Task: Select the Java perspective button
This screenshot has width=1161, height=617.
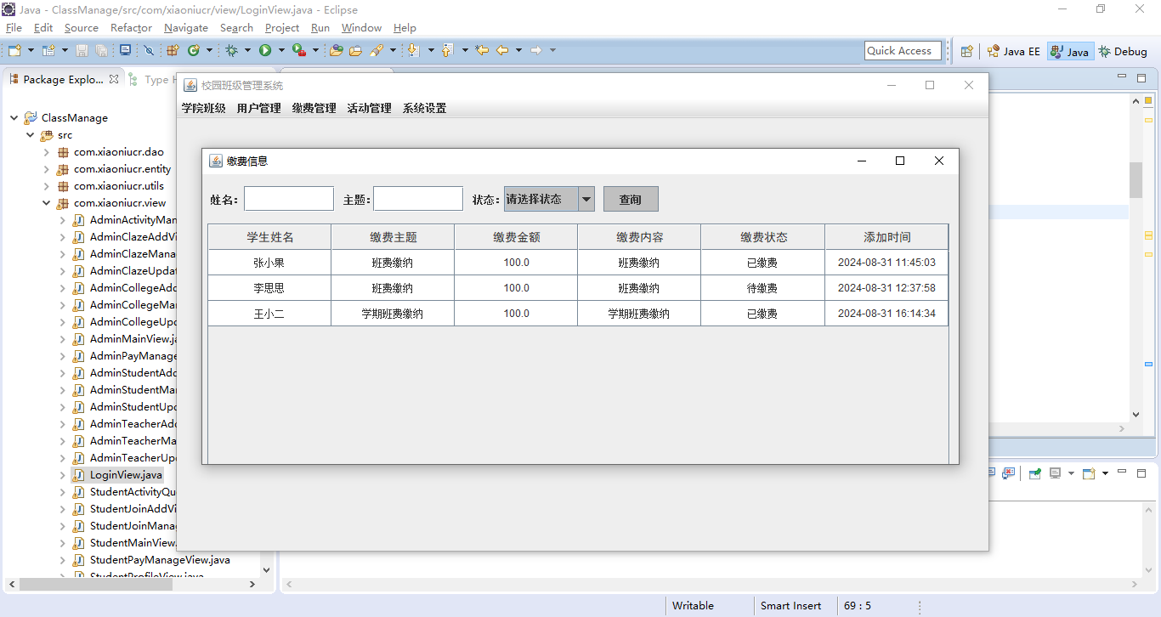Action: [x=1070, y=51]
